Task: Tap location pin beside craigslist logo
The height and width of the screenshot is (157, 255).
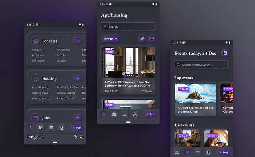Action: pos(75,137)
